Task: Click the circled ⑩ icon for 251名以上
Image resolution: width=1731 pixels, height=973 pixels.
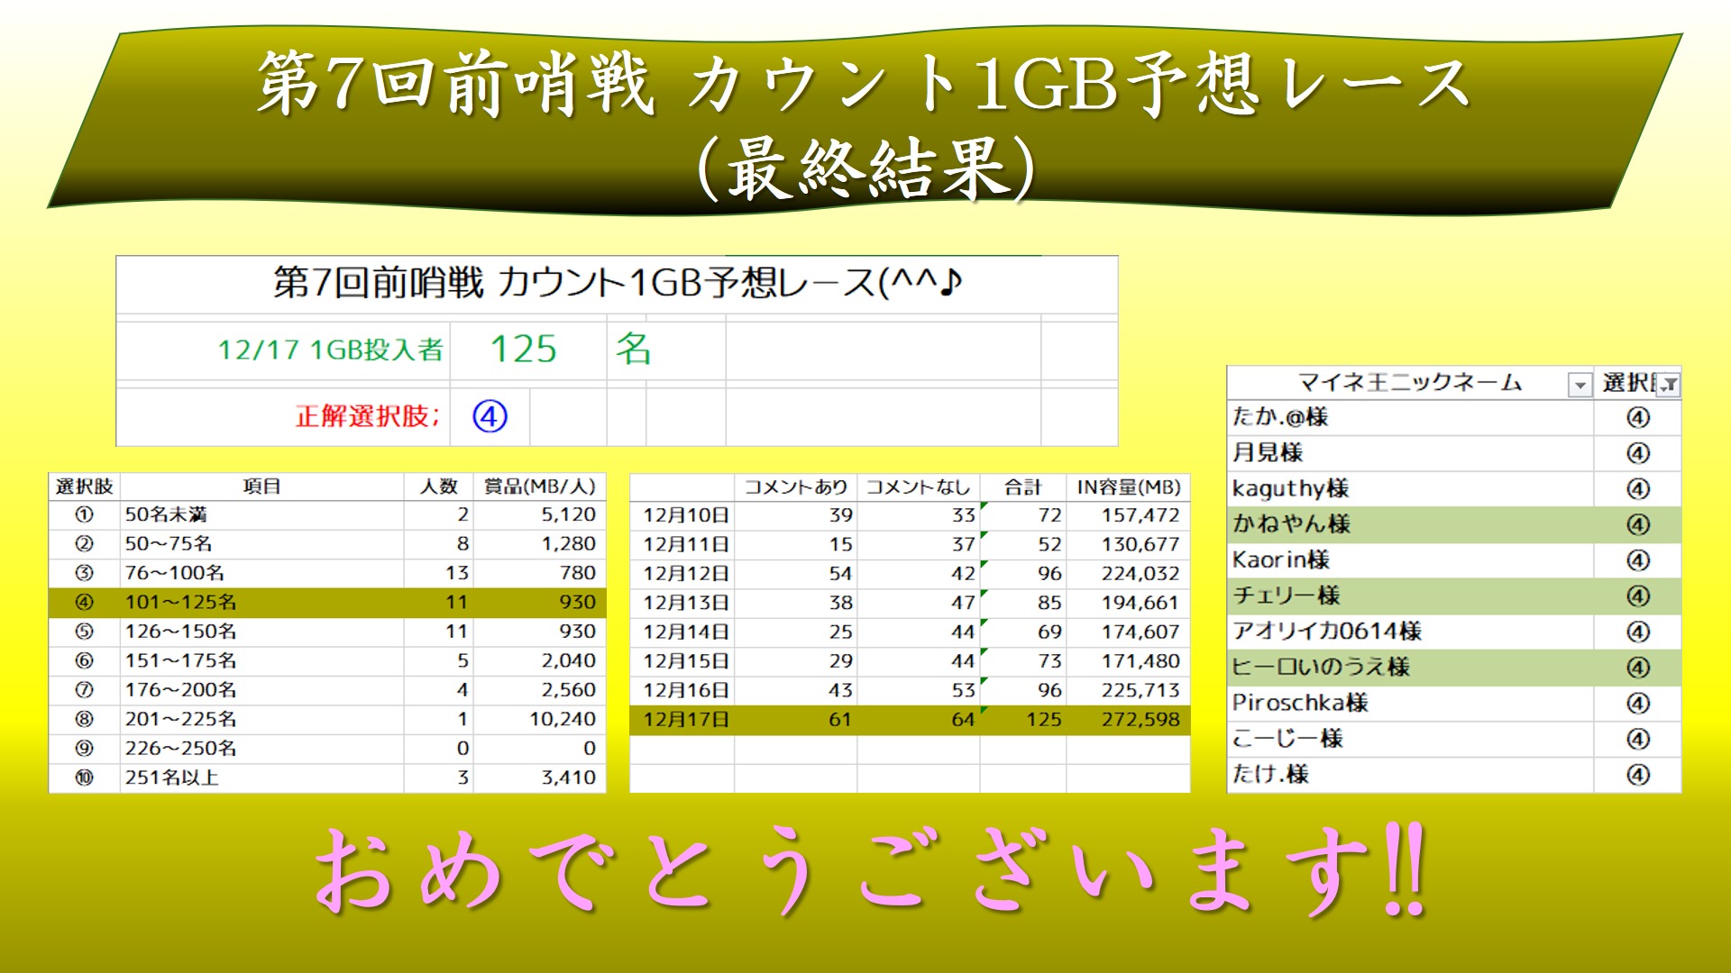Action: [x=84, y=777]
